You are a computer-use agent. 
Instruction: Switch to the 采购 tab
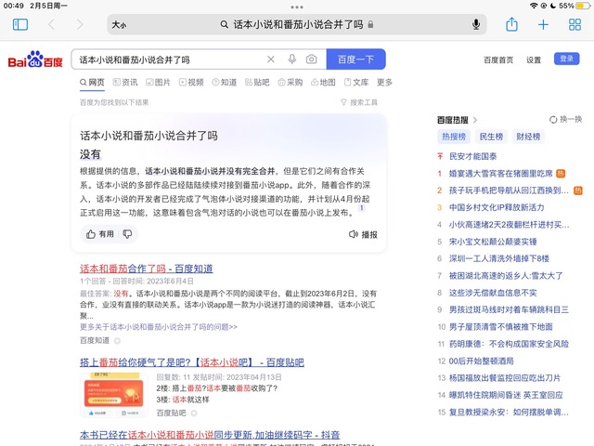[291, 83]
